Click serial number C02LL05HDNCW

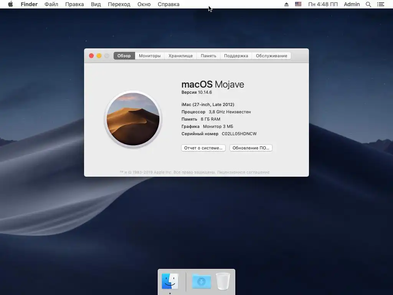tap(239, 134)
